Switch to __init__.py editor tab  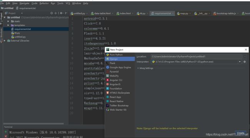coord(201,13)
